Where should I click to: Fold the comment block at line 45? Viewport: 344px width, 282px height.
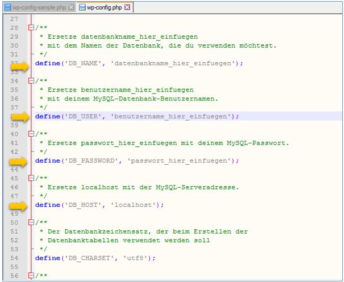coord(31,178)
